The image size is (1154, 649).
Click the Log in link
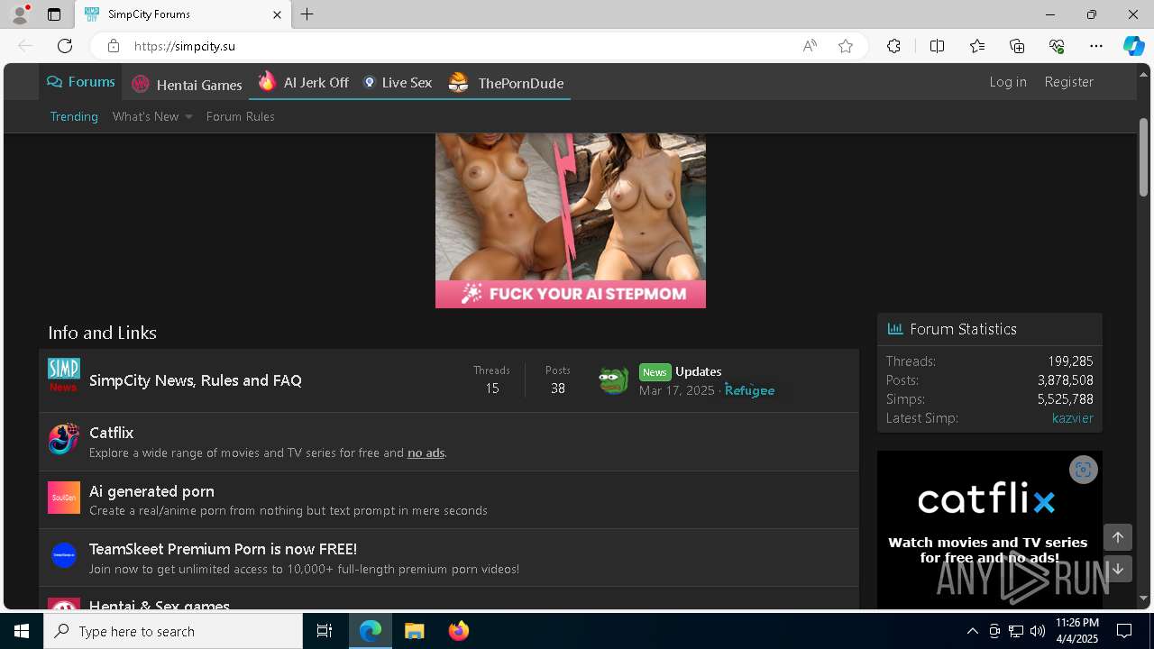[1008, 81]
